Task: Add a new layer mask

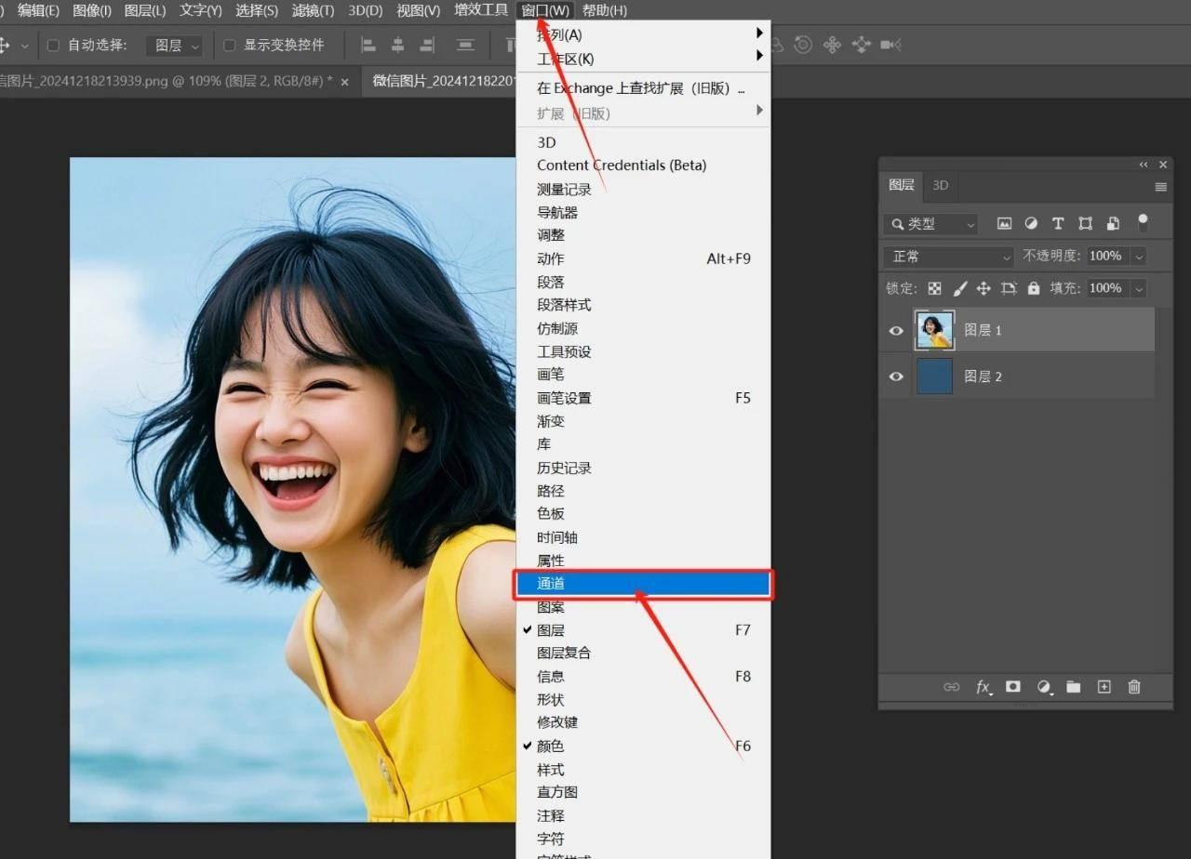Action: 1013,687
